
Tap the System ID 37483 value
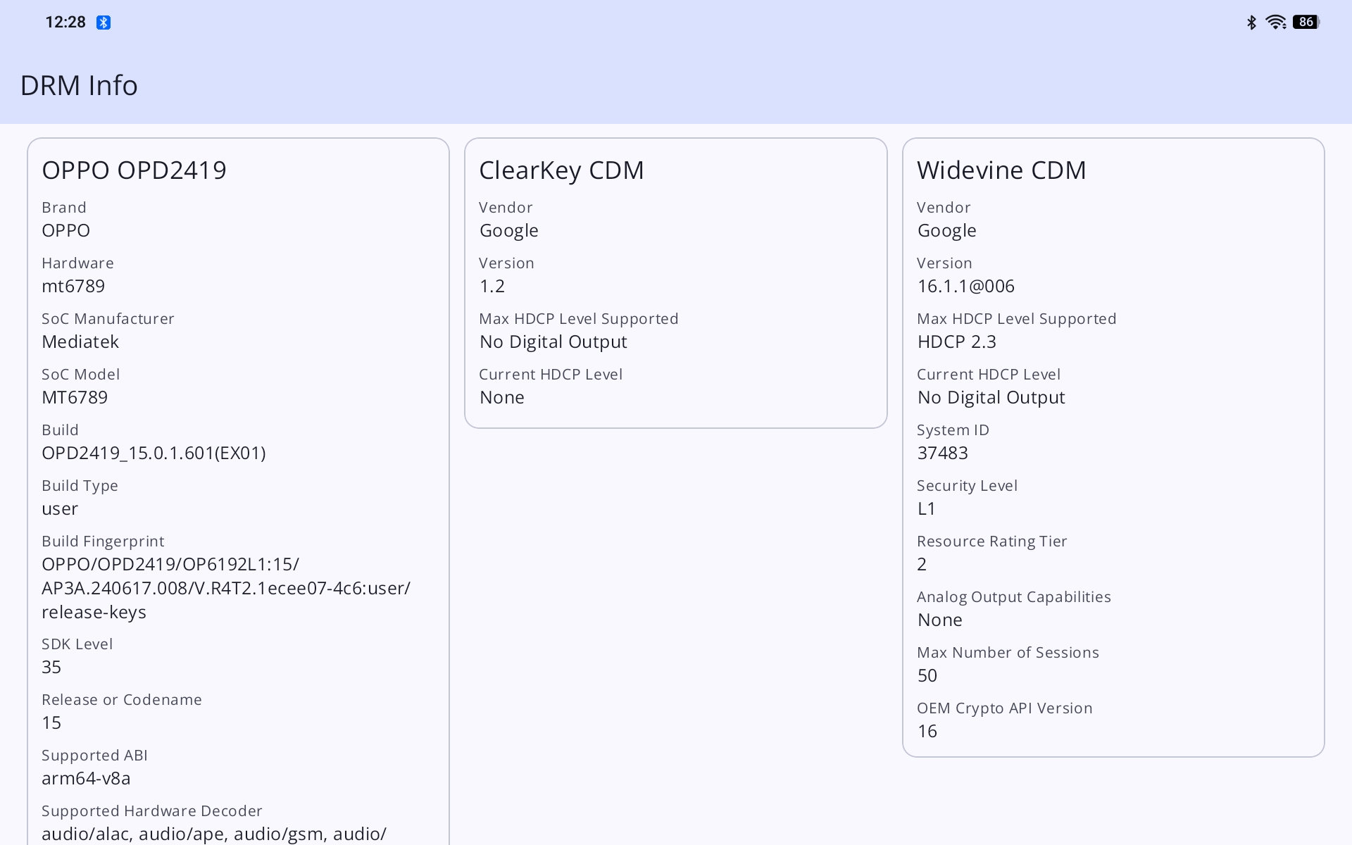coord(942,453)
